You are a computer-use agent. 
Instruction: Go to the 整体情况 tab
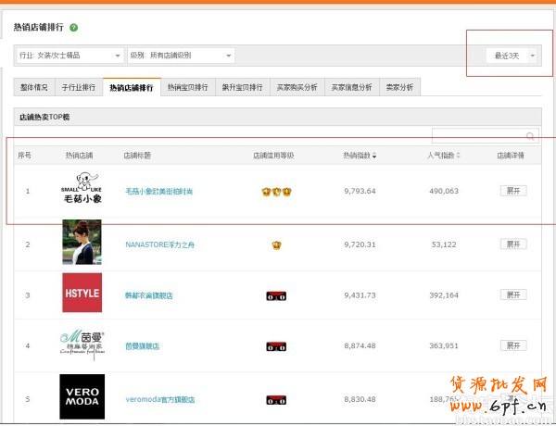pyautogui.click(x=34, y=87)
